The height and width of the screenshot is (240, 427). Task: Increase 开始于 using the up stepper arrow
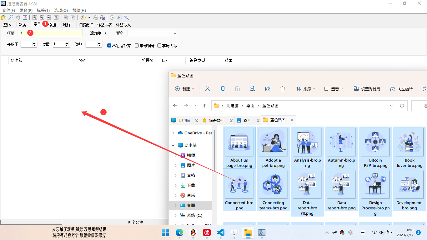(34, 43)
